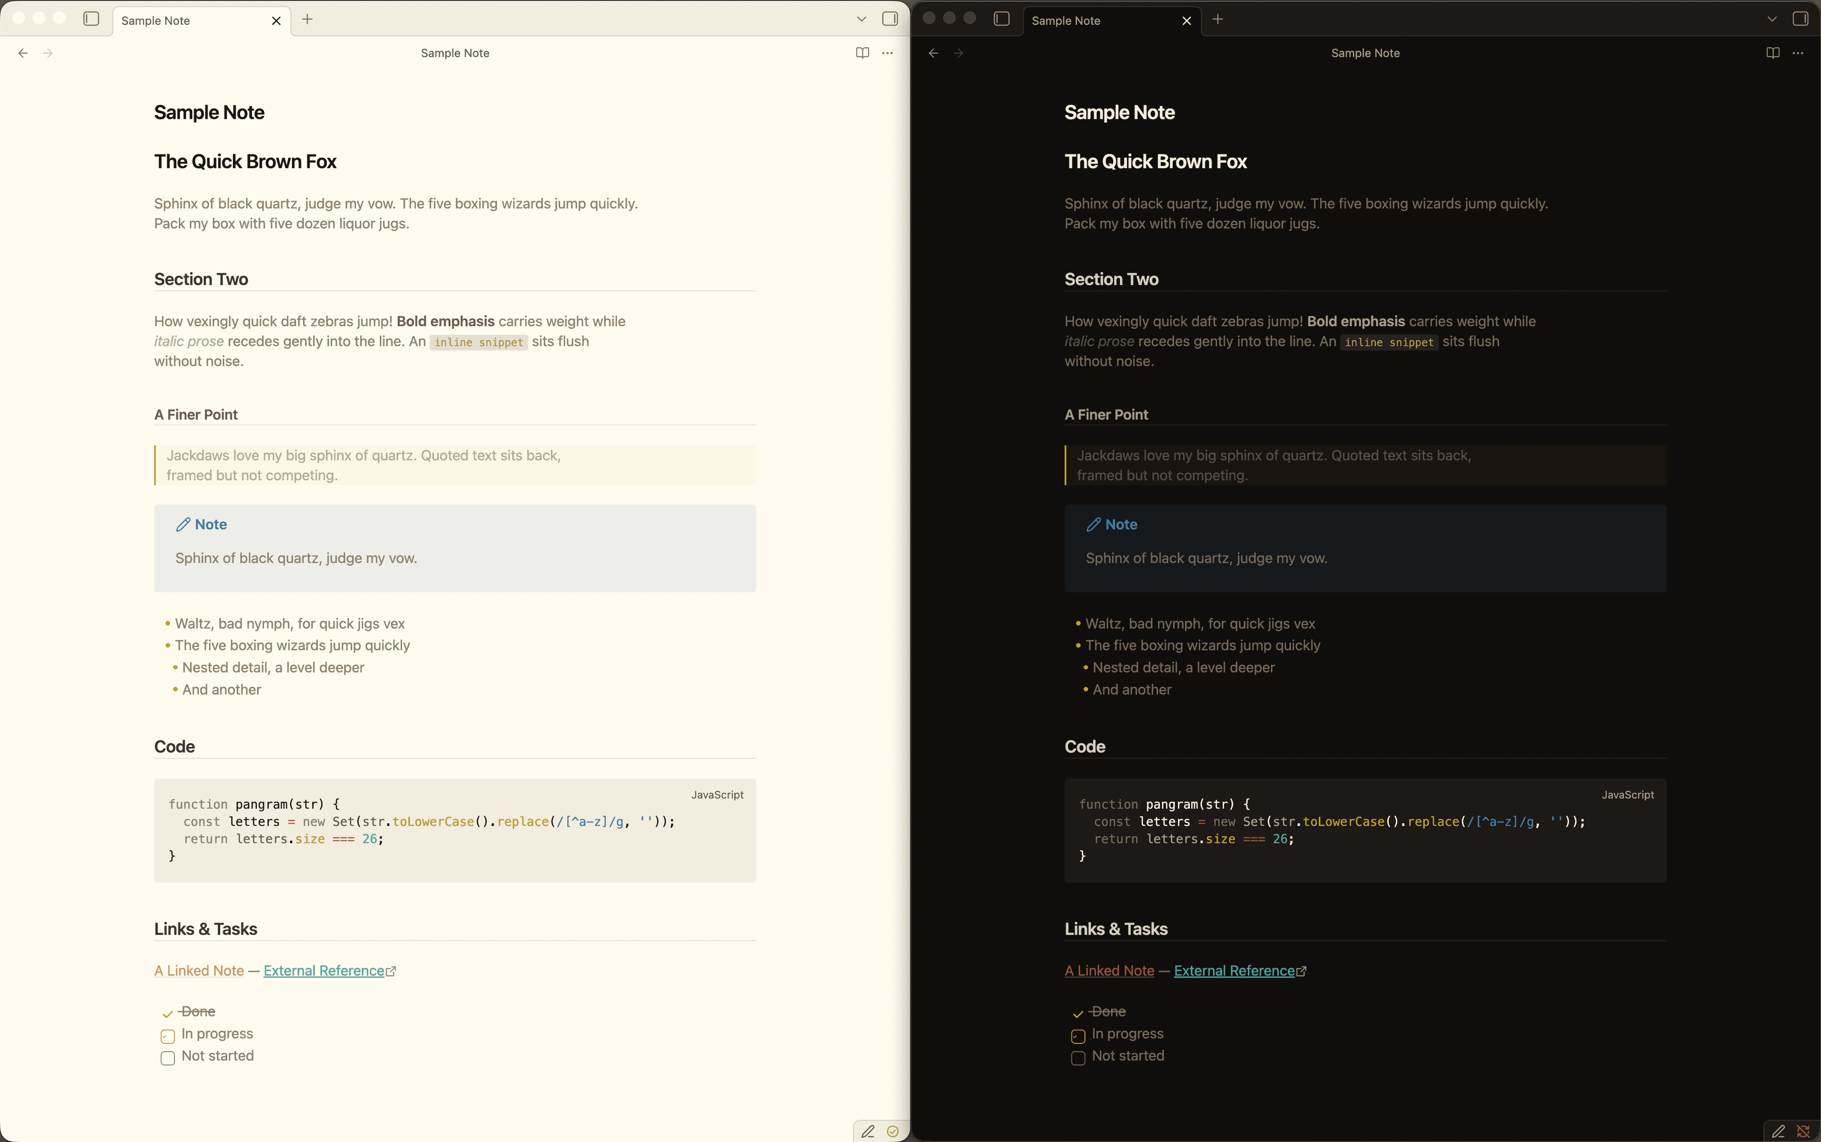1821x1142 pixels.
Task: Switch to reading view in the dark window
Action: pos(1773,53)
